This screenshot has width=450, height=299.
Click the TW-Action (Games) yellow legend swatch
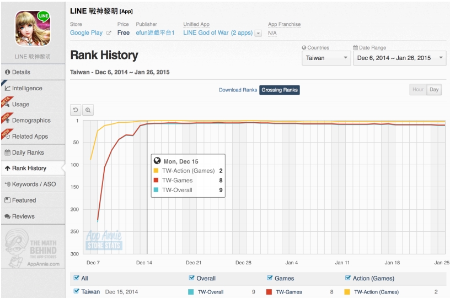347,292
